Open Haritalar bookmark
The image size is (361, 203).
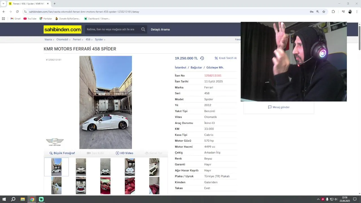pyautogui.click(x=46, y=19)
